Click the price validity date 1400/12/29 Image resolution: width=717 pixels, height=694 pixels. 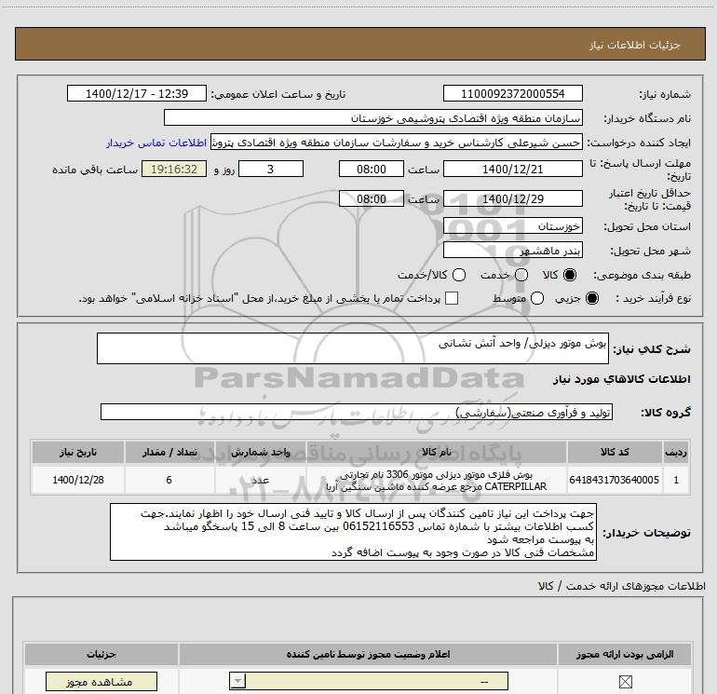pos(512,198)
